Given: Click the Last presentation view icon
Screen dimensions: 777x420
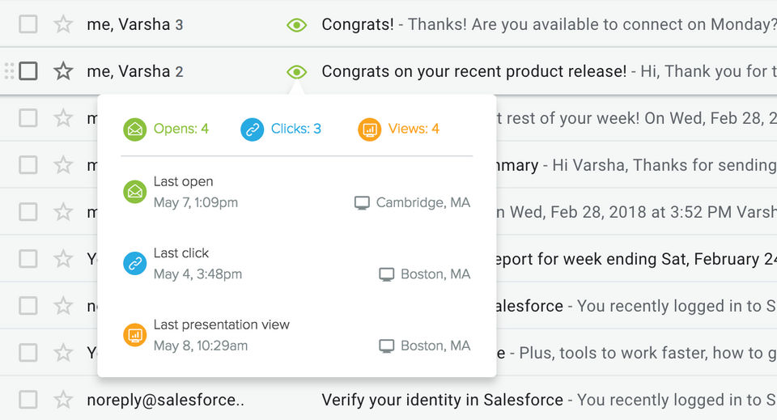Looking at the screenshot, I should point(134,334).
